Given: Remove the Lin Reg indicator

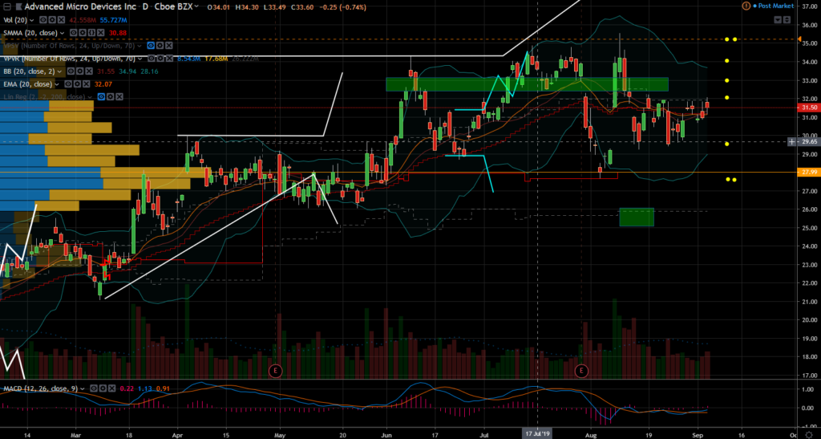Looking at the screenshot, I should [x=119, y=97].
